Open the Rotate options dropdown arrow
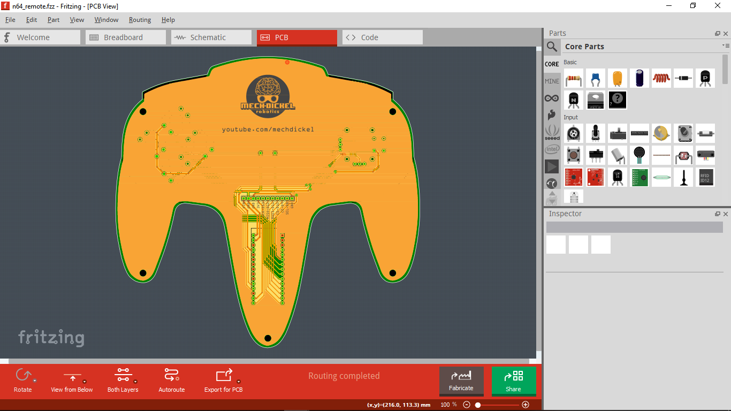Viewport: 731px width, 411px height. click(35, 382)
